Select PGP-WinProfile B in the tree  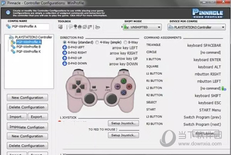28,47
